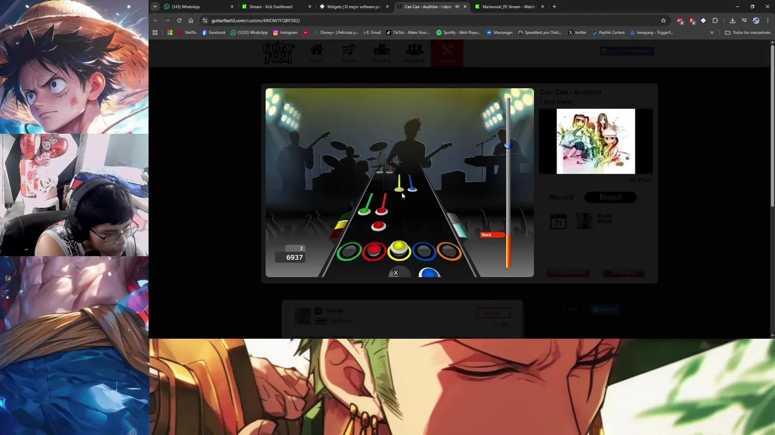Open the Ranking podium nav icon

381,53
